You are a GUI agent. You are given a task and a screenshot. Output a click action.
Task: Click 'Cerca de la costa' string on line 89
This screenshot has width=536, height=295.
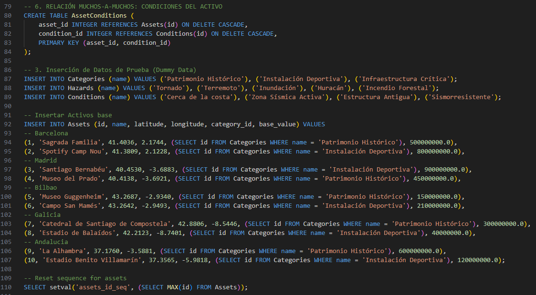click(x=199, y=97)
